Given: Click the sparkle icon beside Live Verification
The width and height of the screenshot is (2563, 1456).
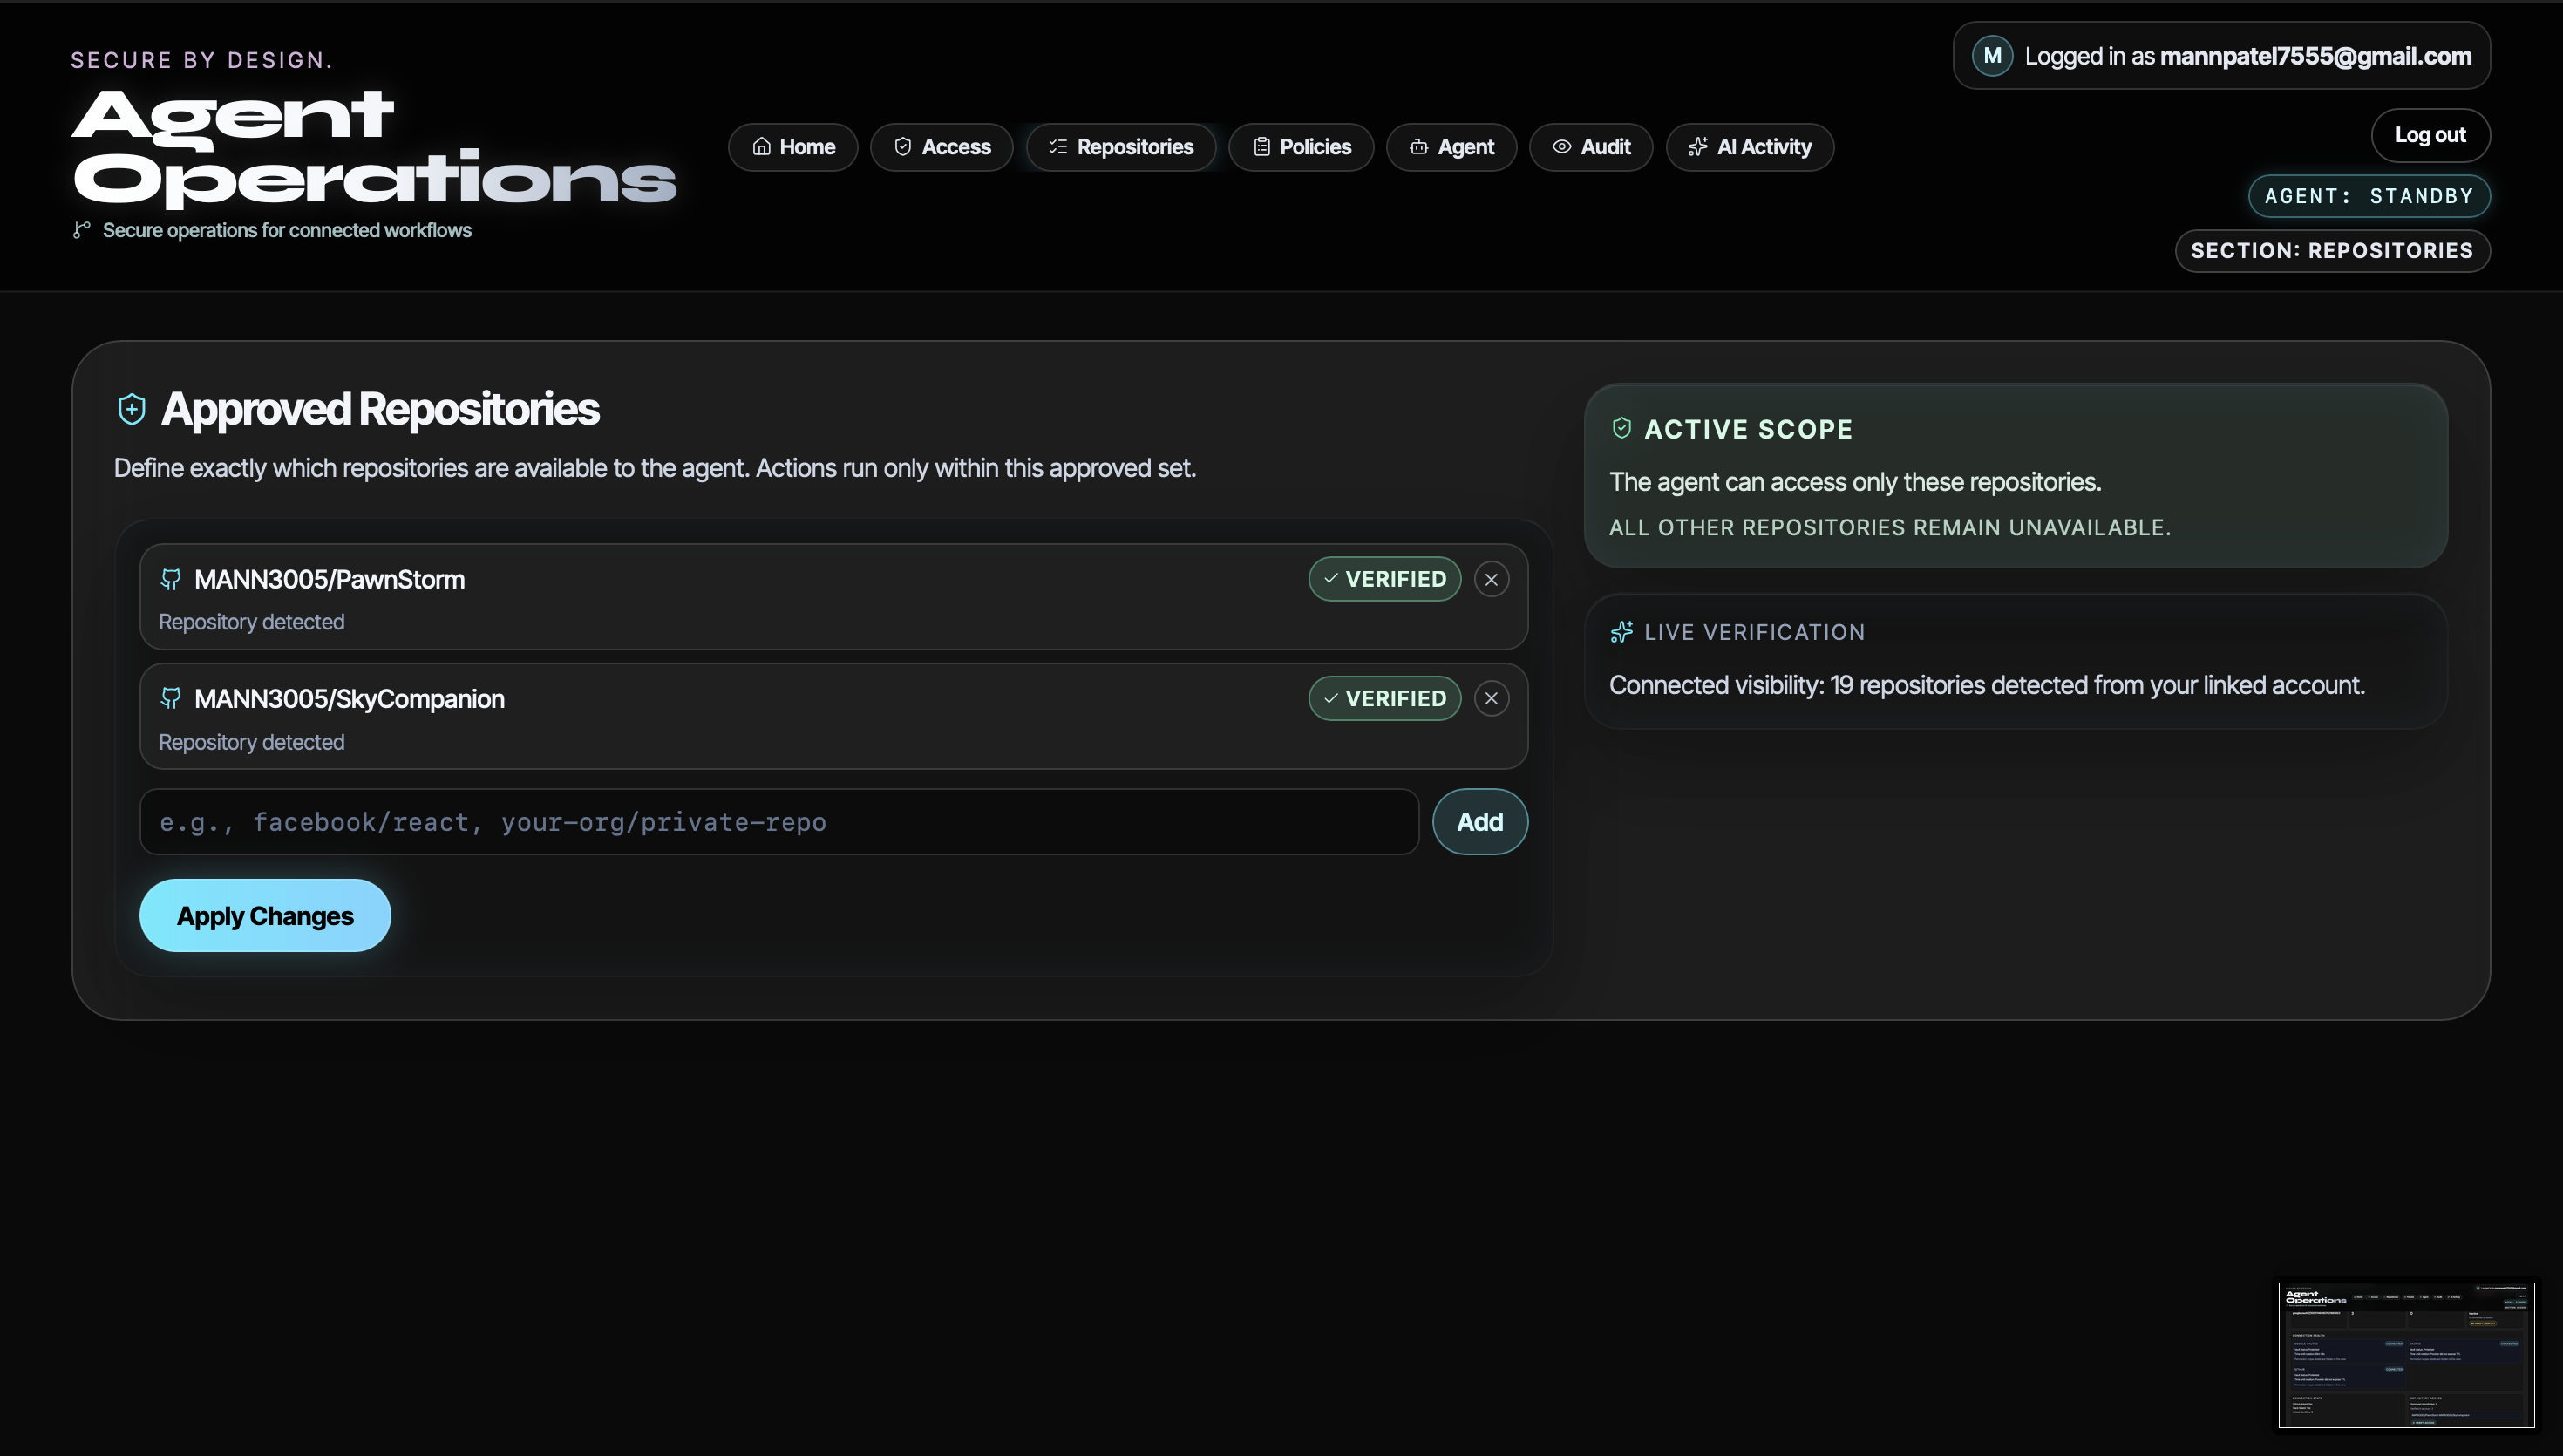Looking at the screenshot, I should coord(1621,632).
